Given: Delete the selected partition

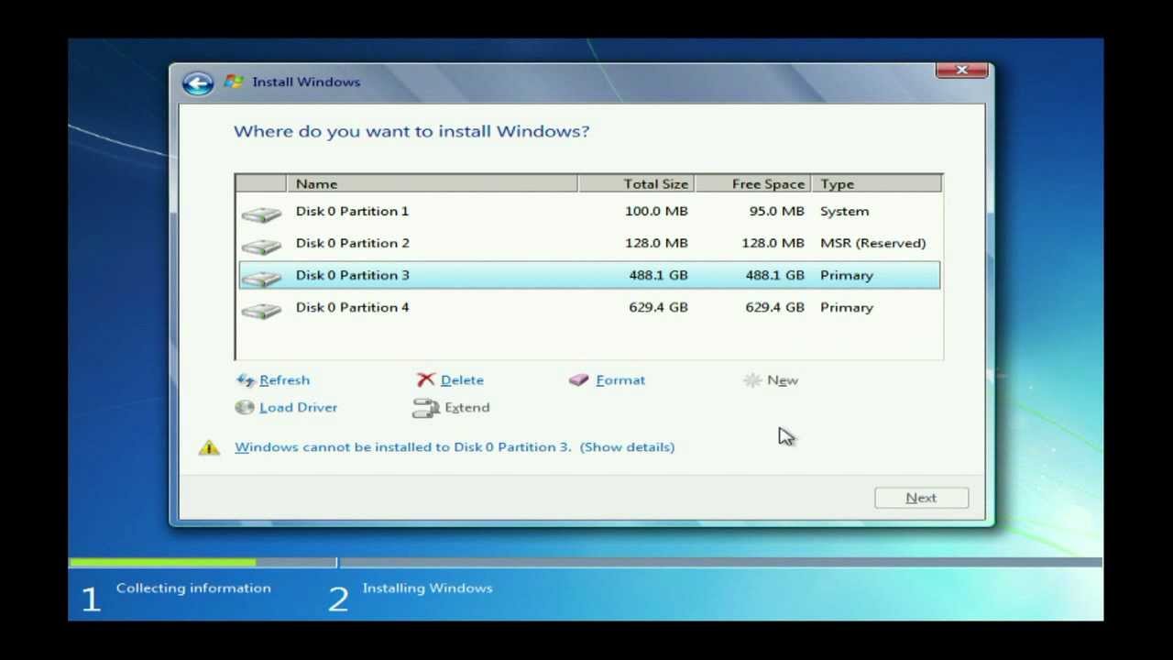Looking at the screenshot, I should [462, 379].
